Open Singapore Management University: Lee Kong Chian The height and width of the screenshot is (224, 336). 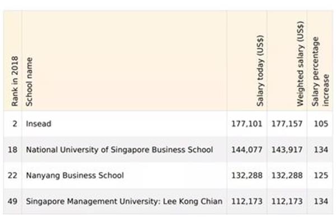coord(124,201)
